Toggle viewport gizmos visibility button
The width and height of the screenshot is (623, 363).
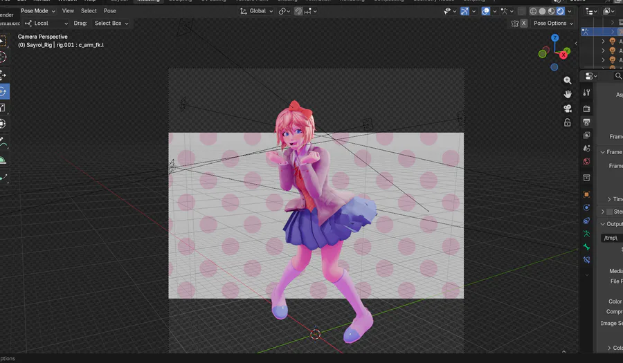click(464, 11)
